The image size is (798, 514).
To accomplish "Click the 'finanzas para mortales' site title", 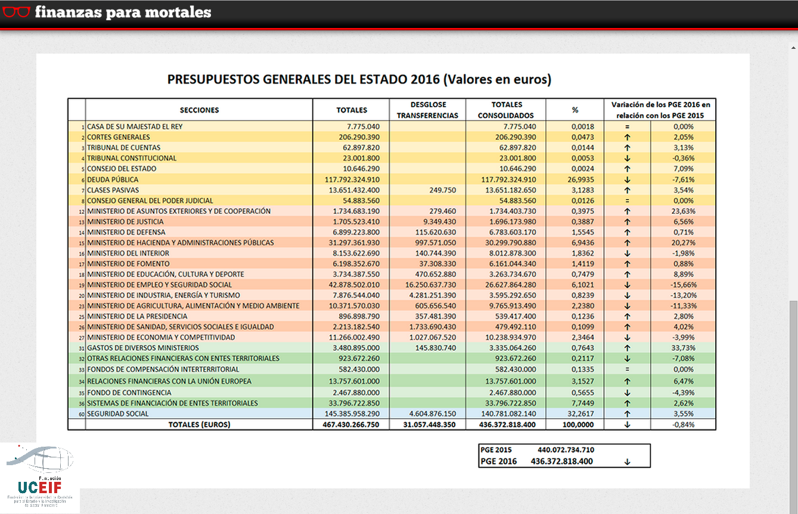I will [x=123, y=12].
